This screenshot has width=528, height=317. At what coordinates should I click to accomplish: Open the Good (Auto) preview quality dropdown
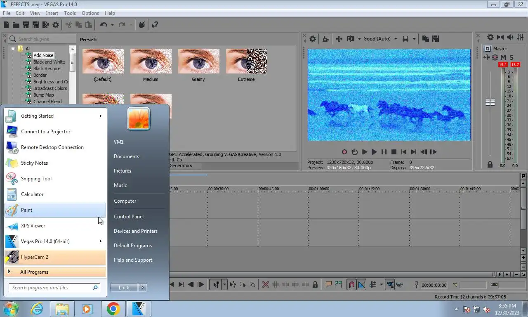(380, 39)
